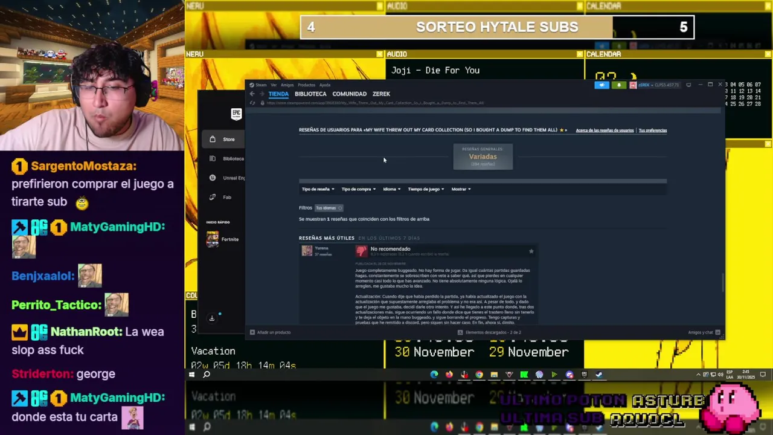Open Amigos y chat panel

coord(704,332)
